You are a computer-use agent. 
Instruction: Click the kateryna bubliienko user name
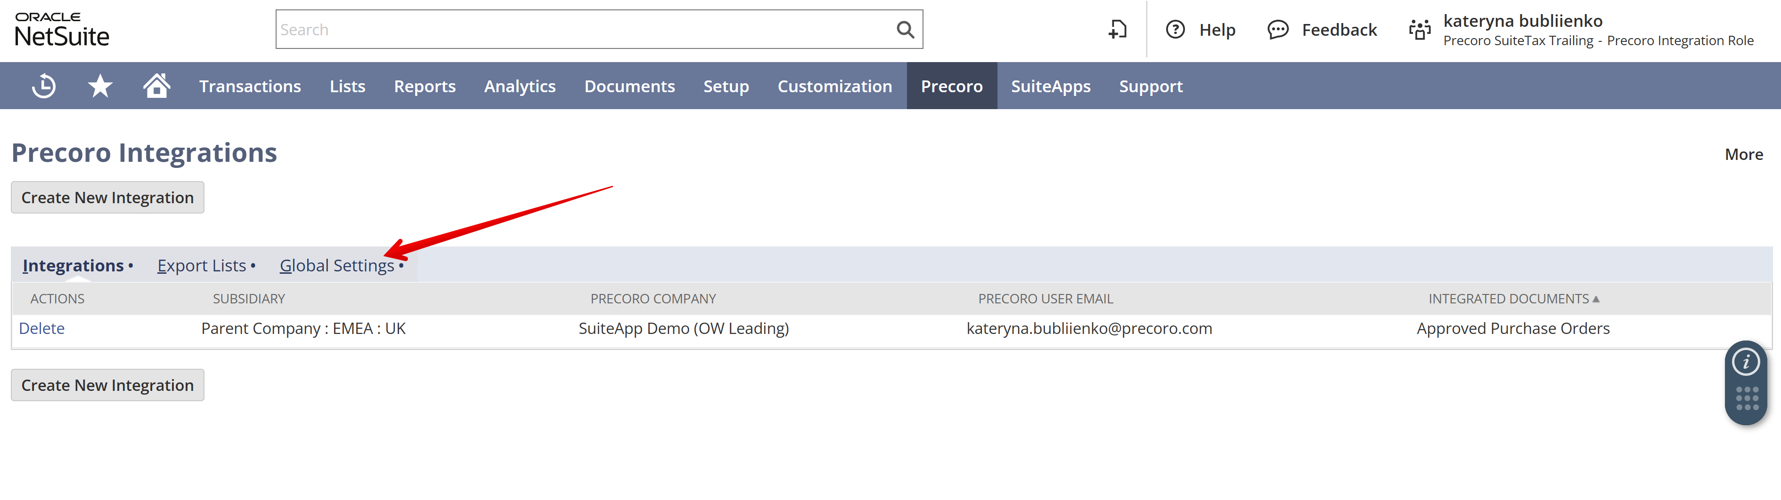pyautogui.click(x=1522, y=21)
